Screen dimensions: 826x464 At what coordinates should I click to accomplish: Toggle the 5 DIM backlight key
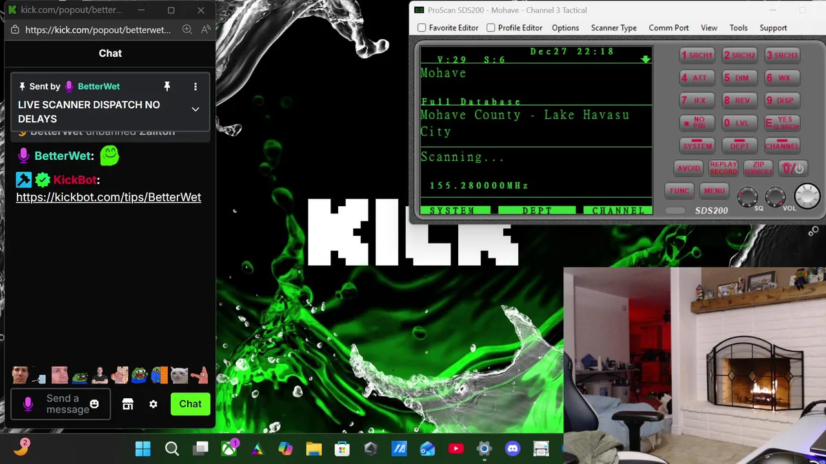740,78
